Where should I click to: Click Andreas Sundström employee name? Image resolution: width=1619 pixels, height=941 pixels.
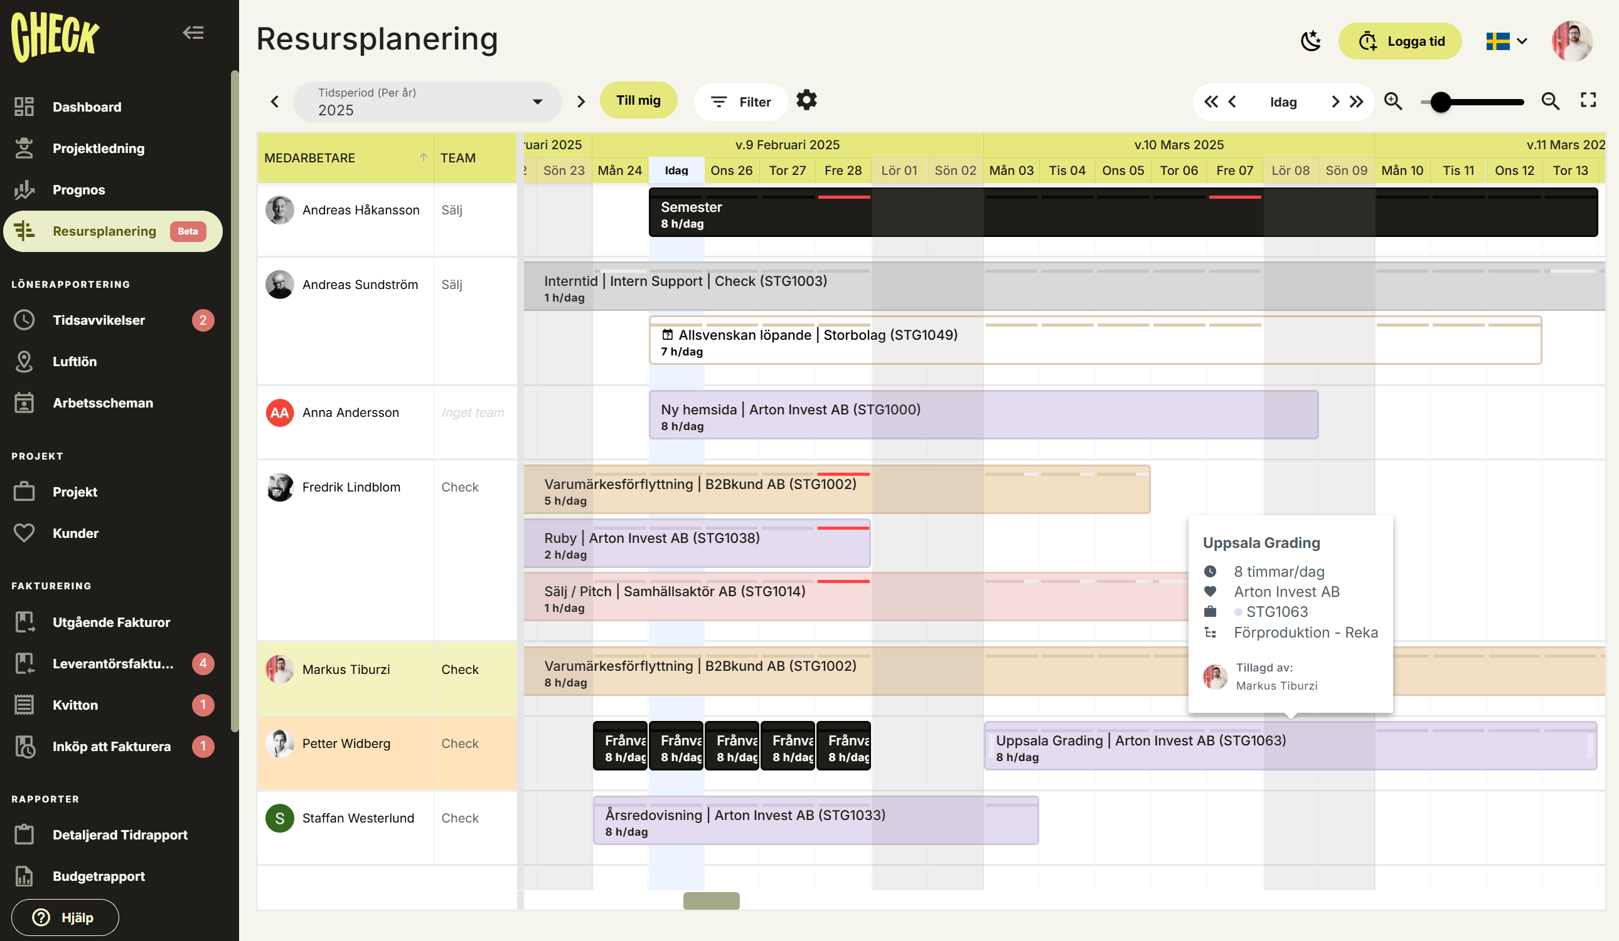tap(360, 285)
